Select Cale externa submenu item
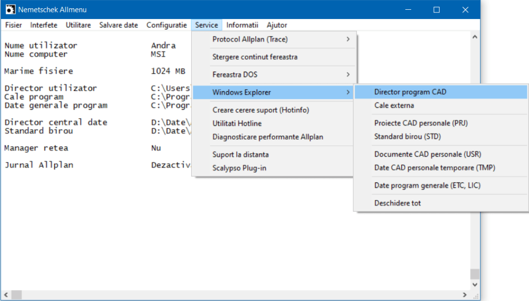Viewport: 529px width, 301px height. [441, 105]
